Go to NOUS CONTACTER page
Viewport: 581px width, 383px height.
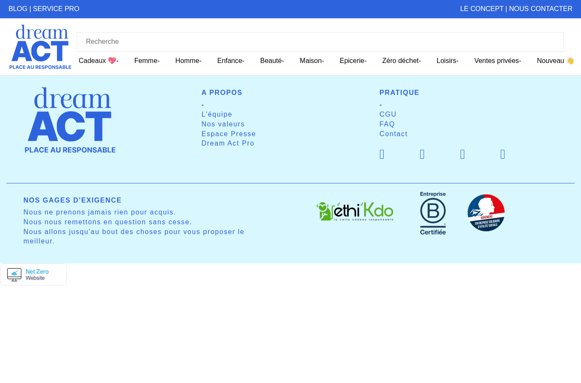coord(541,9)
